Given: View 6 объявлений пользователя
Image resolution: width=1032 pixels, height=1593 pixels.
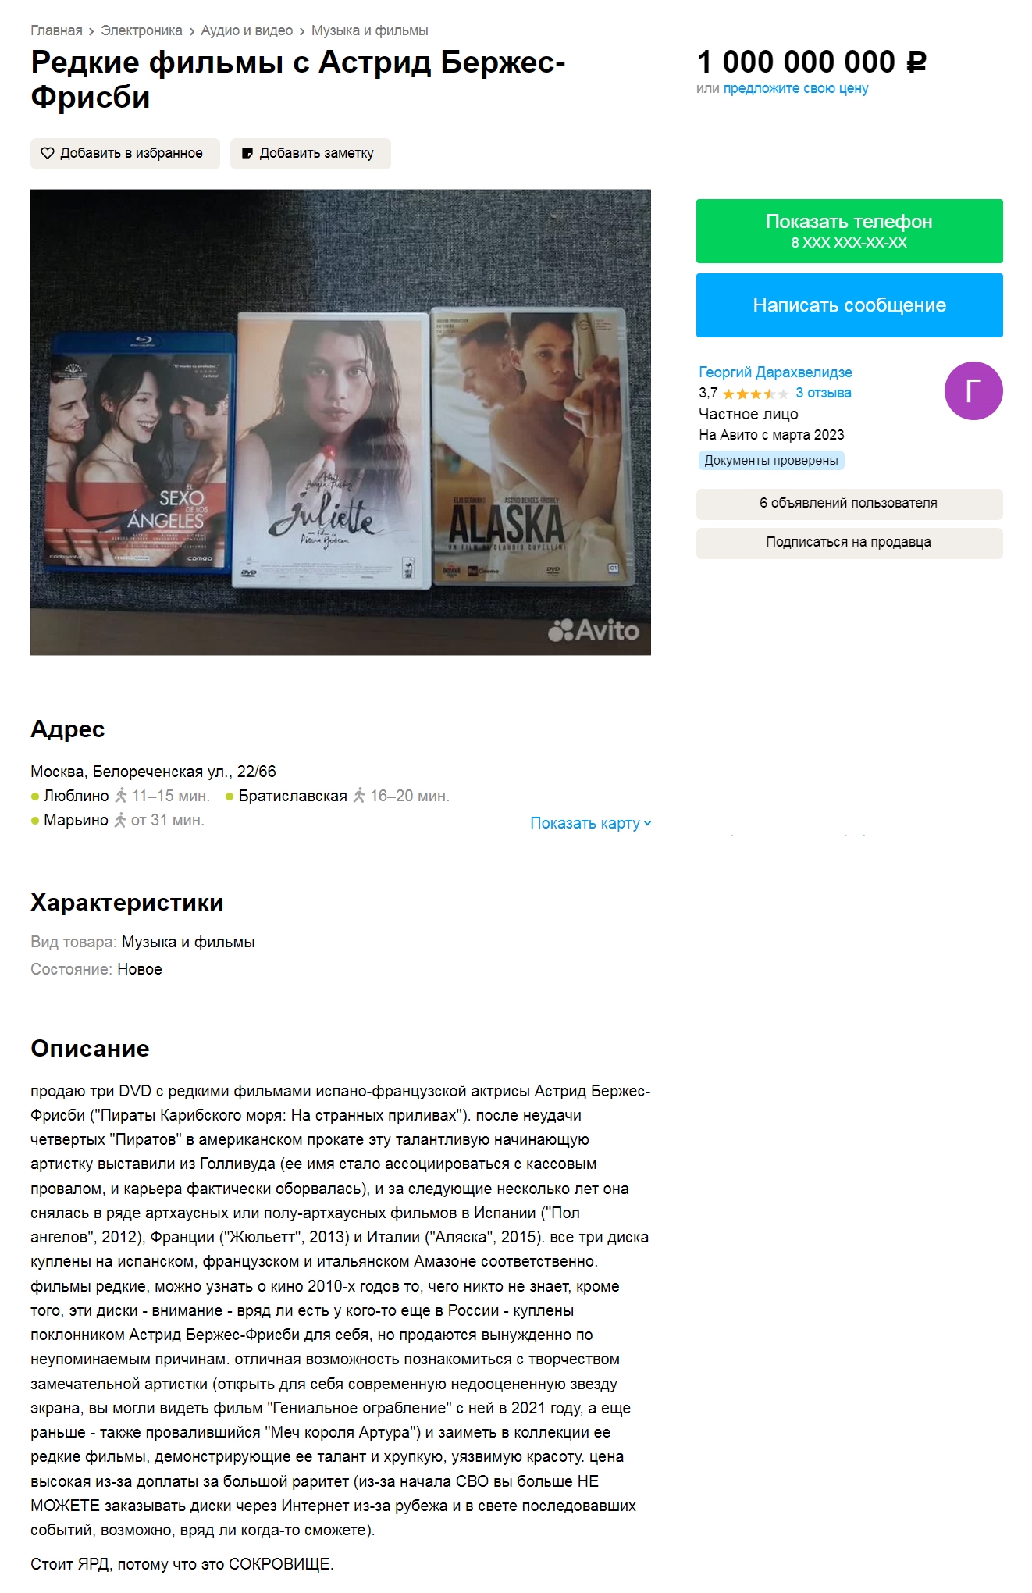Looking at the screenshot, I should click(x=849, y=504).
